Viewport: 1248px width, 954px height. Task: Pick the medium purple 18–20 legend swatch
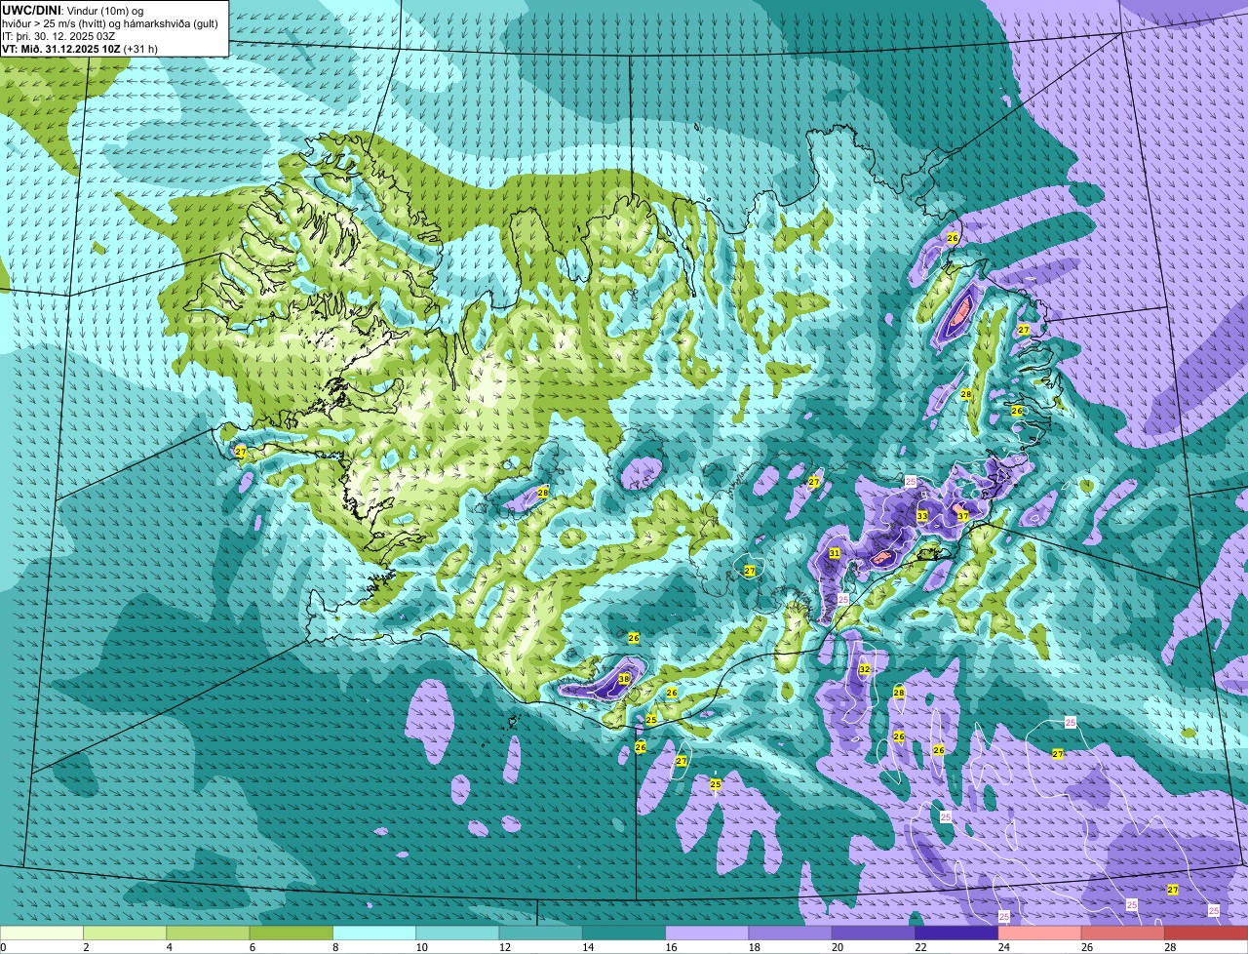pos(791,934)
